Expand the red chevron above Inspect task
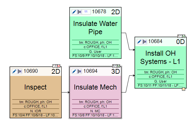Screen dimensions: 194x124 [59, 66]
